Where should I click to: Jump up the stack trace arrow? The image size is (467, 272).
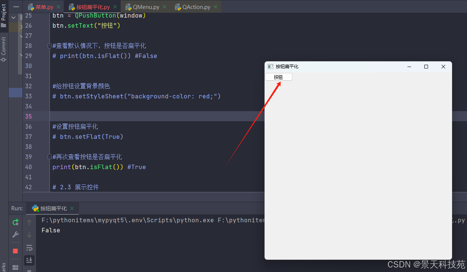point(29,222)
